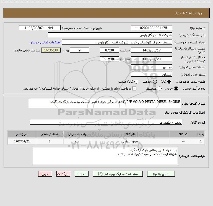213x206 pixels.
Task: Click the remaining days field 9
Action: pos(80,50)
